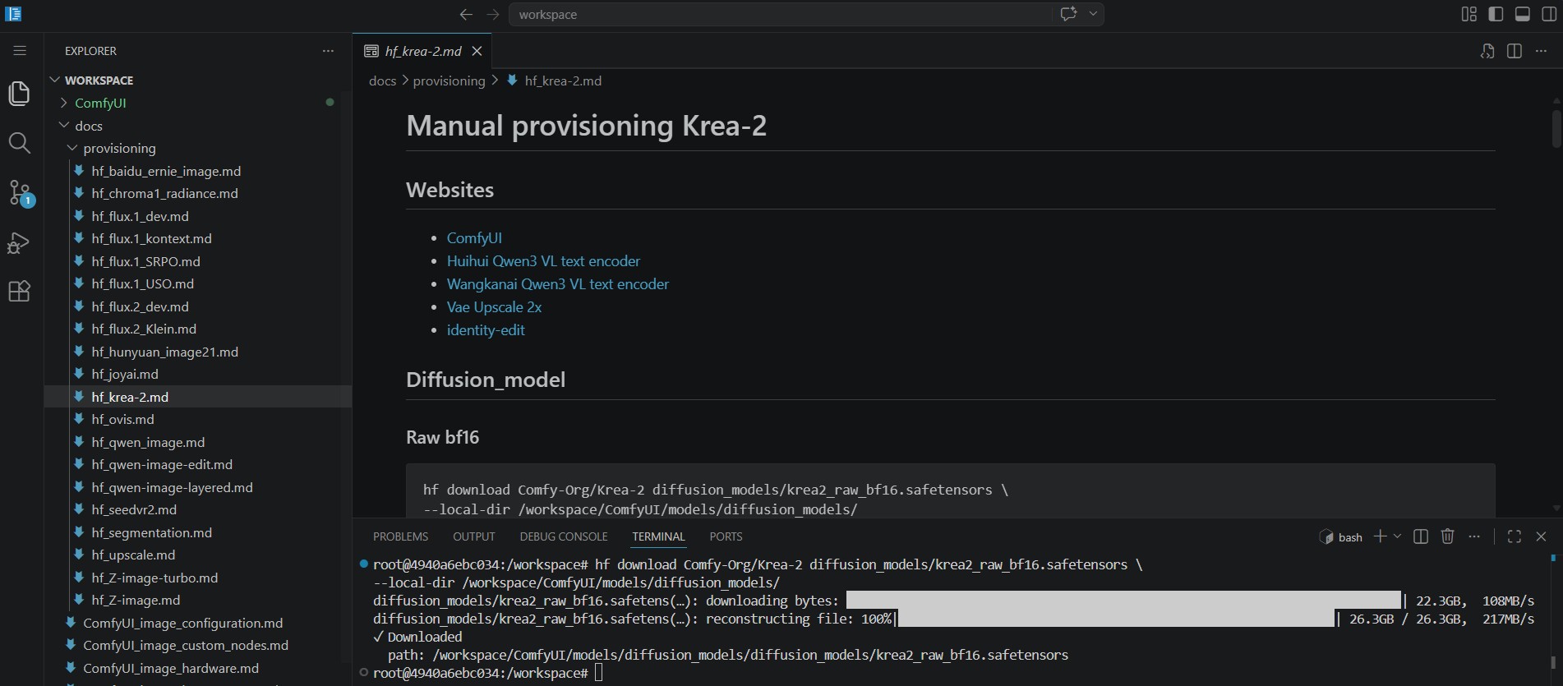Switch to the PORTS panel tab

(726, 536)
